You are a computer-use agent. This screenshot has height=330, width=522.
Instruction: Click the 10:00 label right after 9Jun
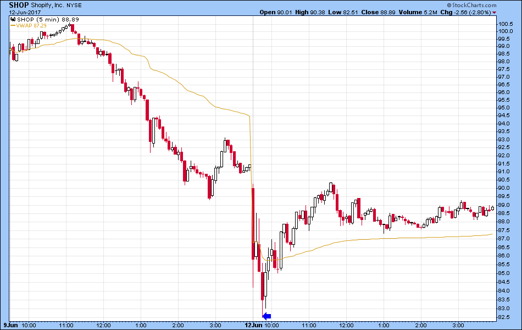click(28, 325)
